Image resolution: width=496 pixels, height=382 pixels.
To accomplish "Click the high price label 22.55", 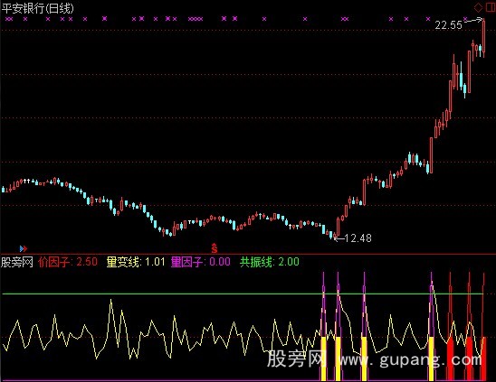I will coord(448,25).
